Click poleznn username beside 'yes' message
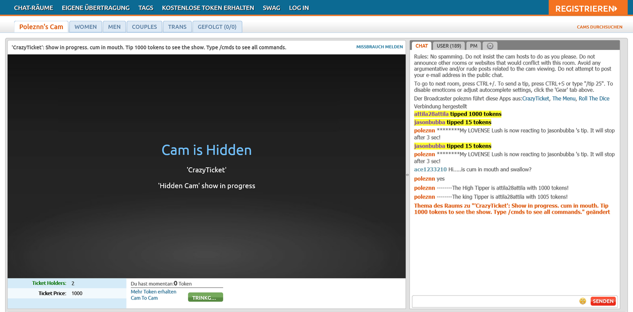 pos(424,179)
